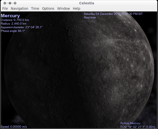
Task: Click the Phase angle readout
Action: click(x=13, y=31)
